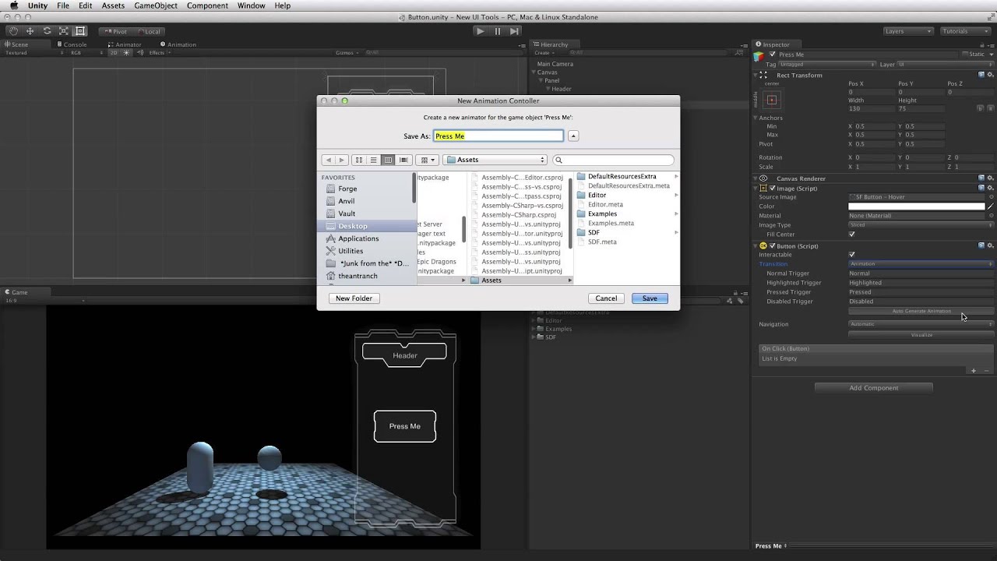The image size is (997, 561).
Task: Select the Move tool icon
Action: coord(30,31)
